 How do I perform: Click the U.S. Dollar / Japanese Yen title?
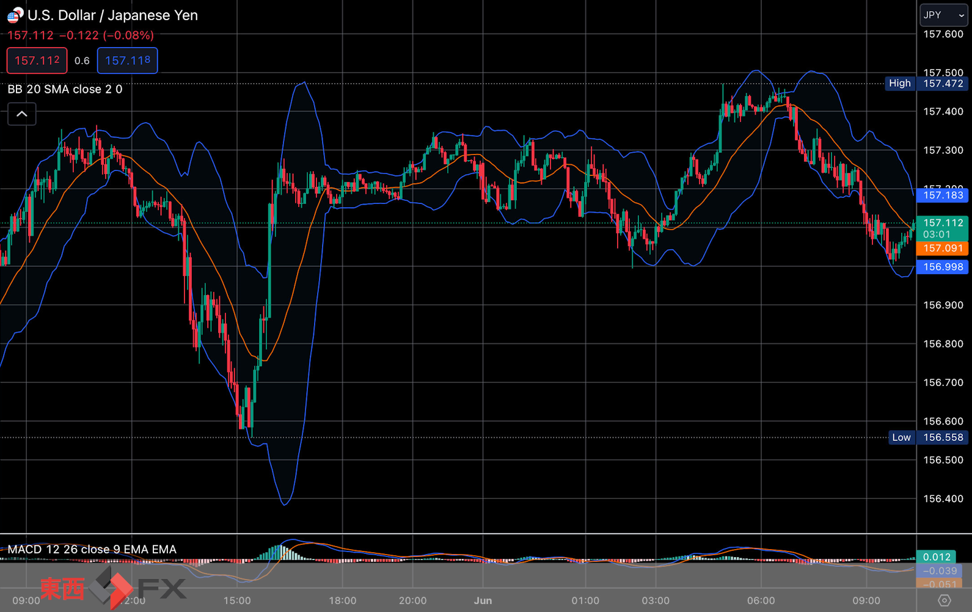(113, 15)
